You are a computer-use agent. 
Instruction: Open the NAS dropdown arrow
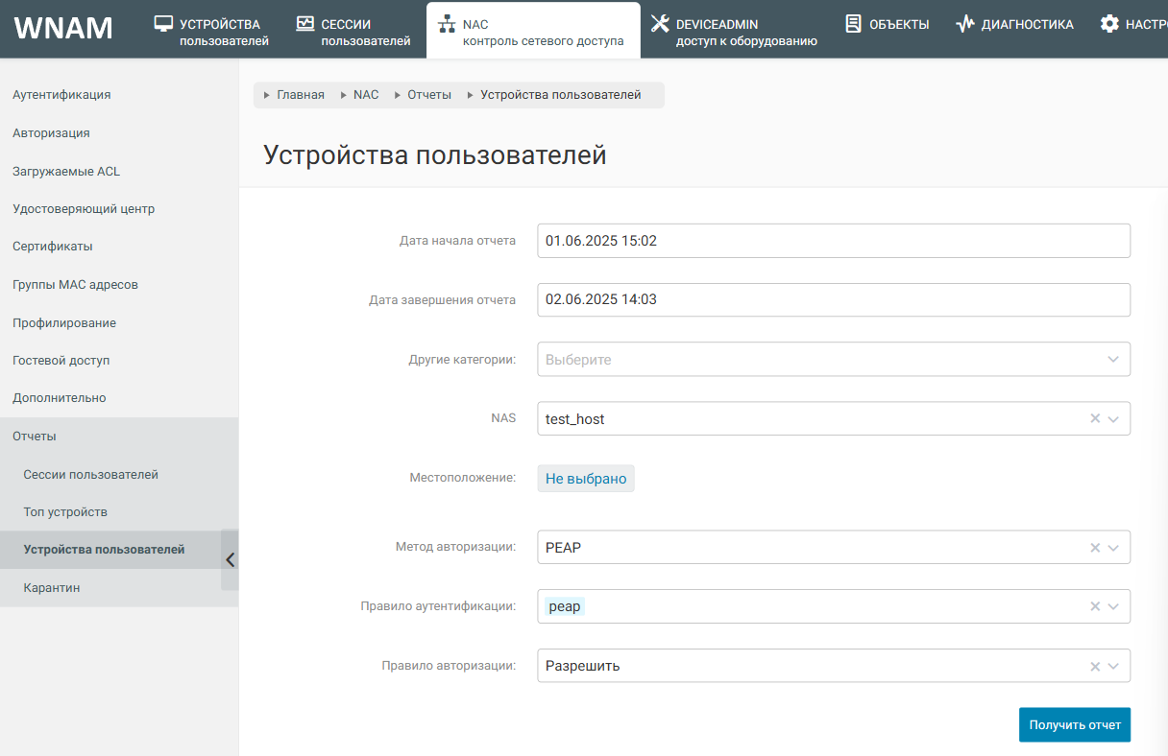pyautogui.click(x=1113, y=419)
